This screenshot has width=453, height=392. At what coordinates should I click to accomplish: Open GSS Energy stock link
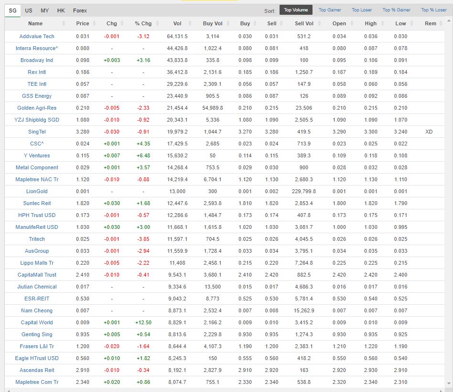click(x=37, y=96)
